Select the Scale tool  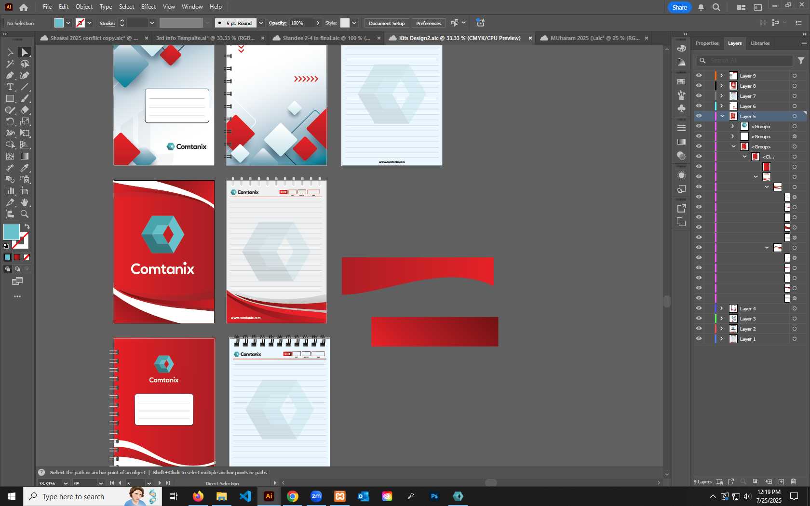[25, 121]
